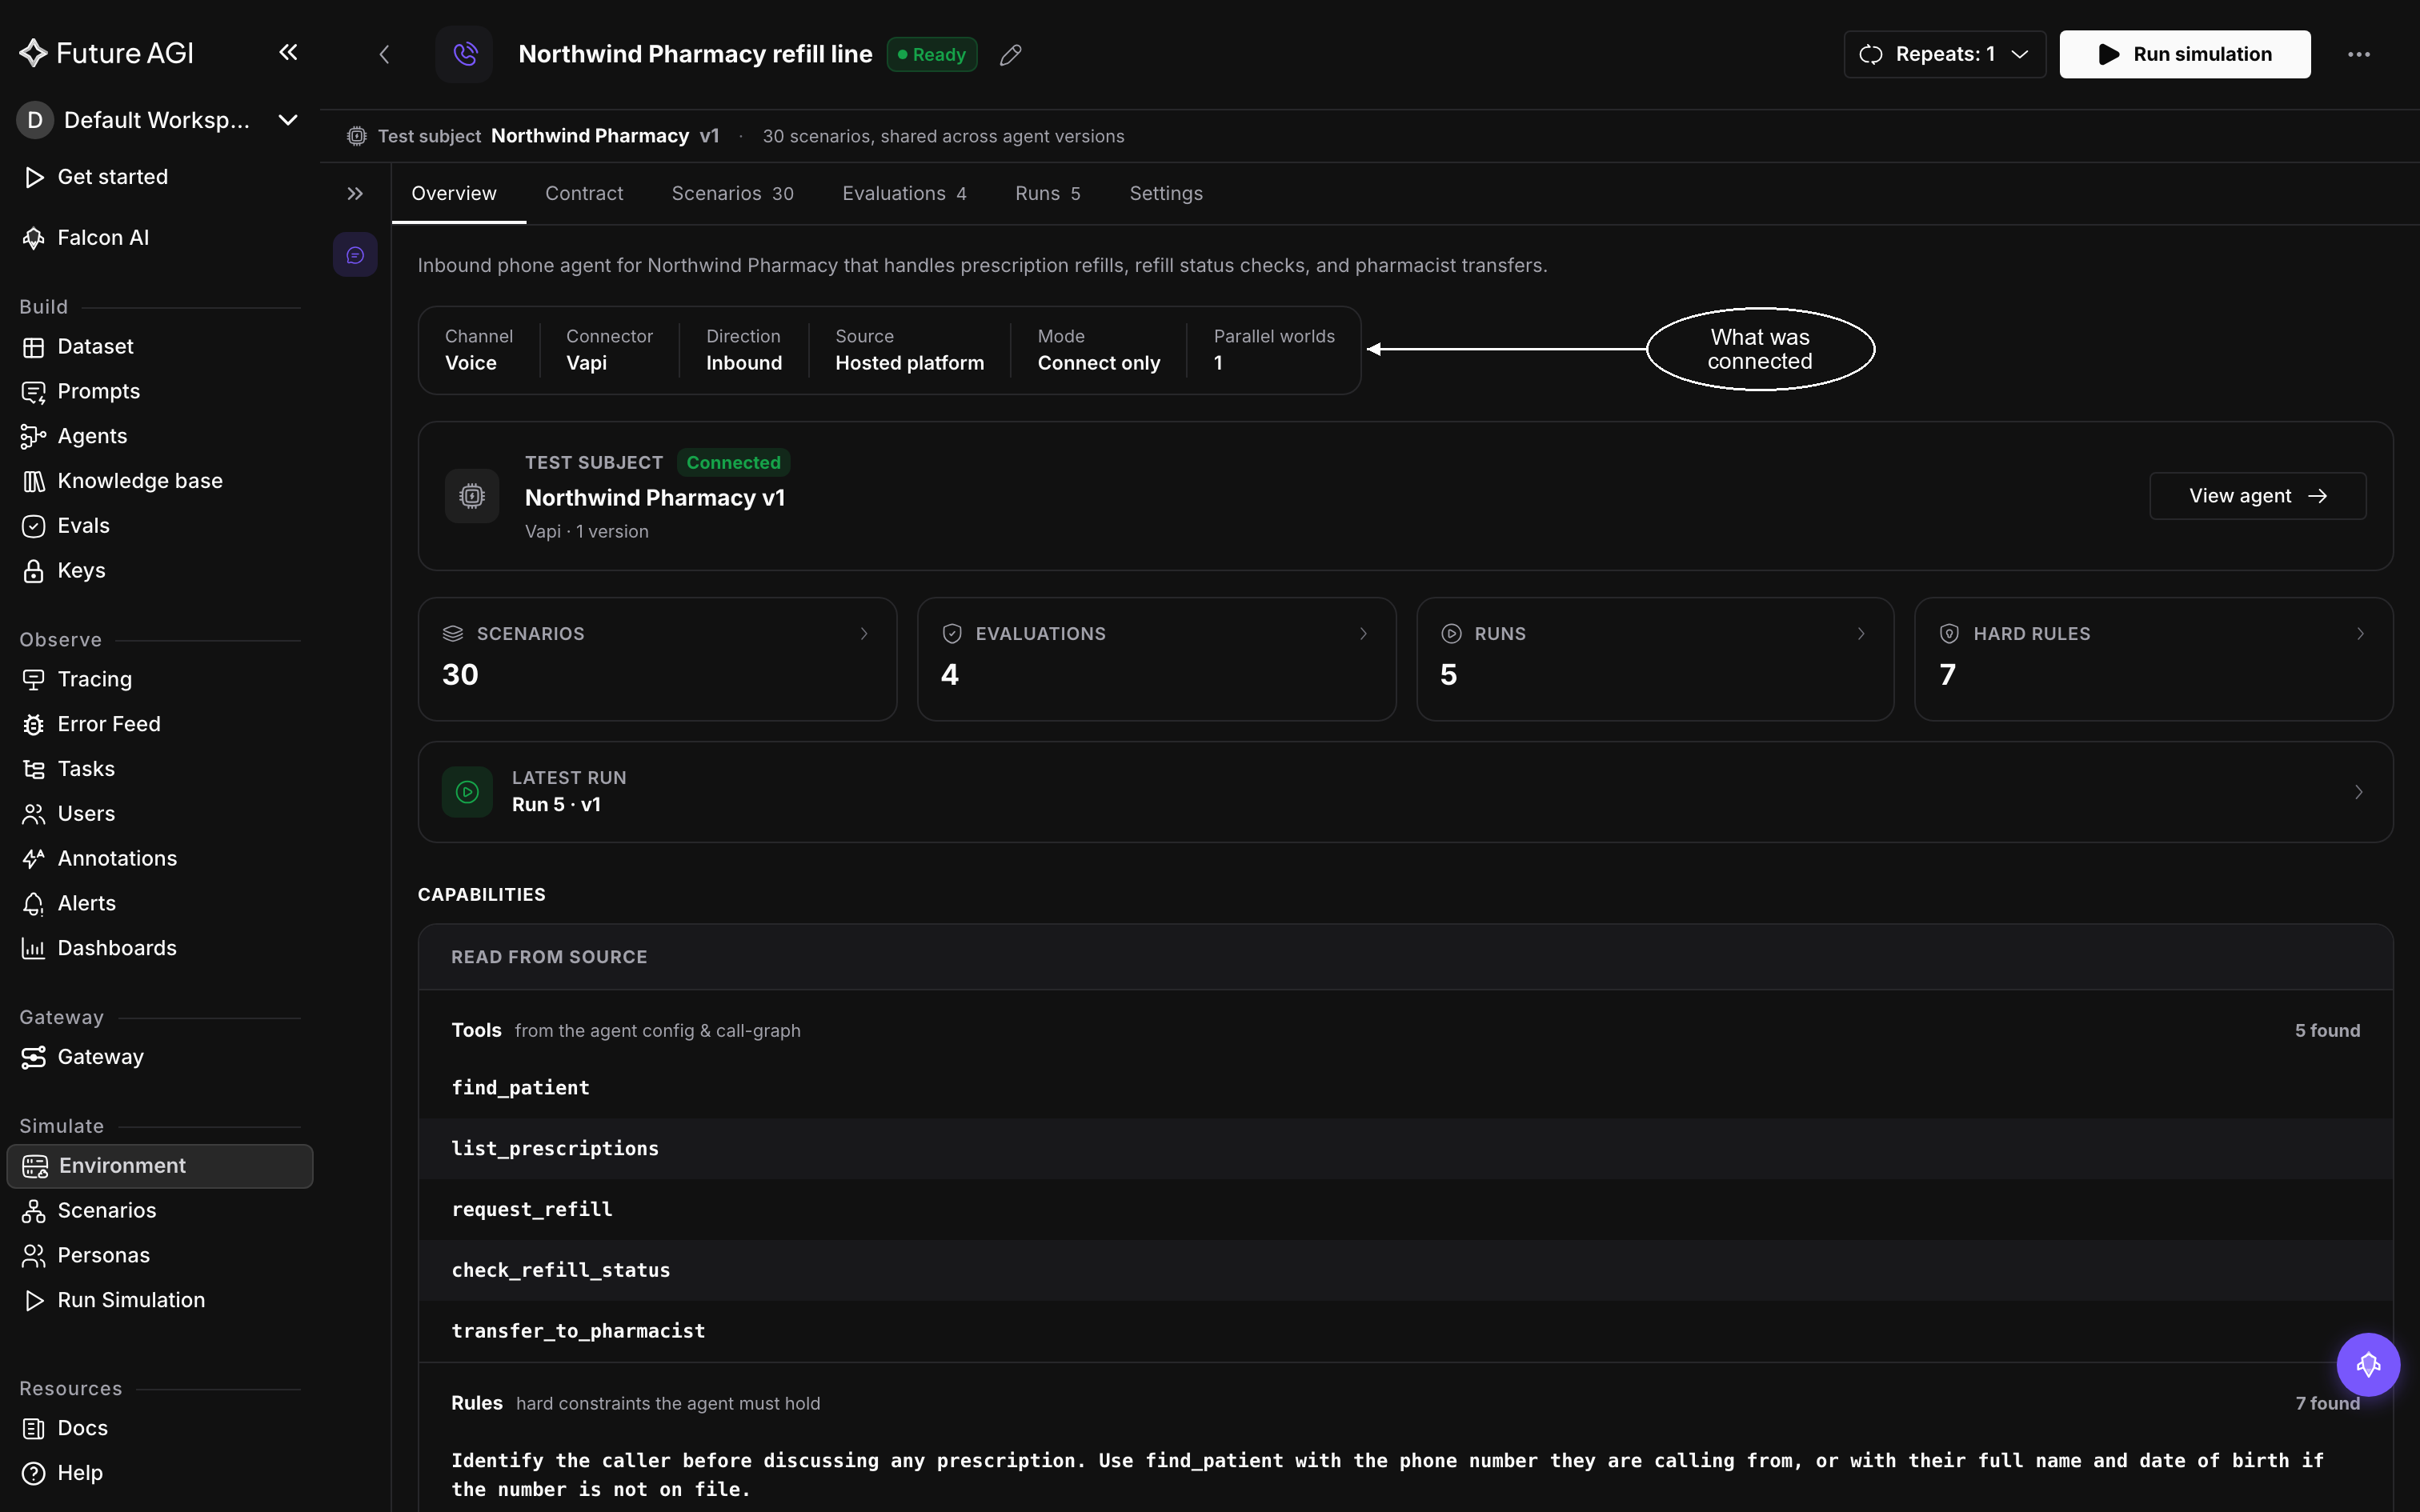Go back with the left arrow
This screenshot has width=2420, height=1512.
click(x=384, y=54)
